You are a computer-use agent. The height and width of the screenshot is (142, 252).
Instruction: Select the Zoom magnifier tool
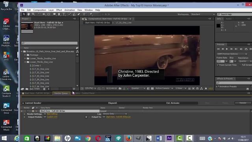point(33,14)
